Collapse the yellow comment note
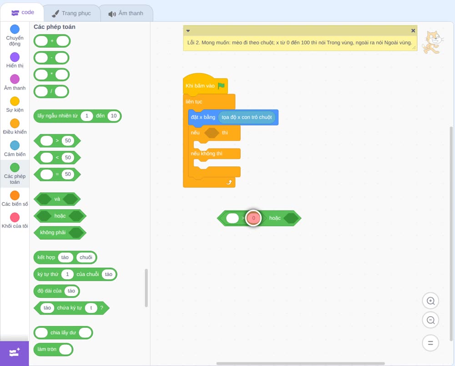 pos(188,31)
